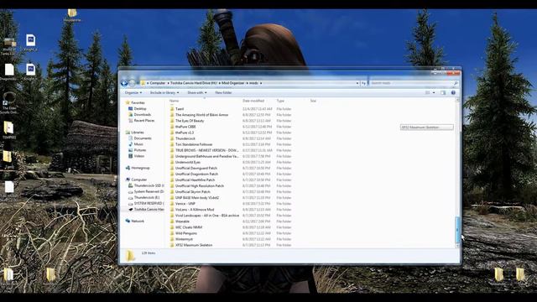Click the file list vertical scrollbar thumb
The height and width of the screenshot is (302, 537).
(457, 229)
